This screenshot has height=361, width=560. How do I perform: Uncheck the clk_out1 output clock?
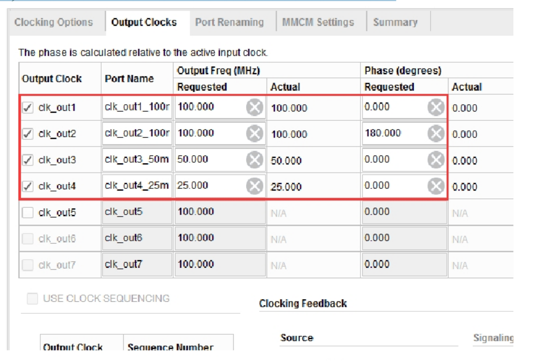pos(27,107)
